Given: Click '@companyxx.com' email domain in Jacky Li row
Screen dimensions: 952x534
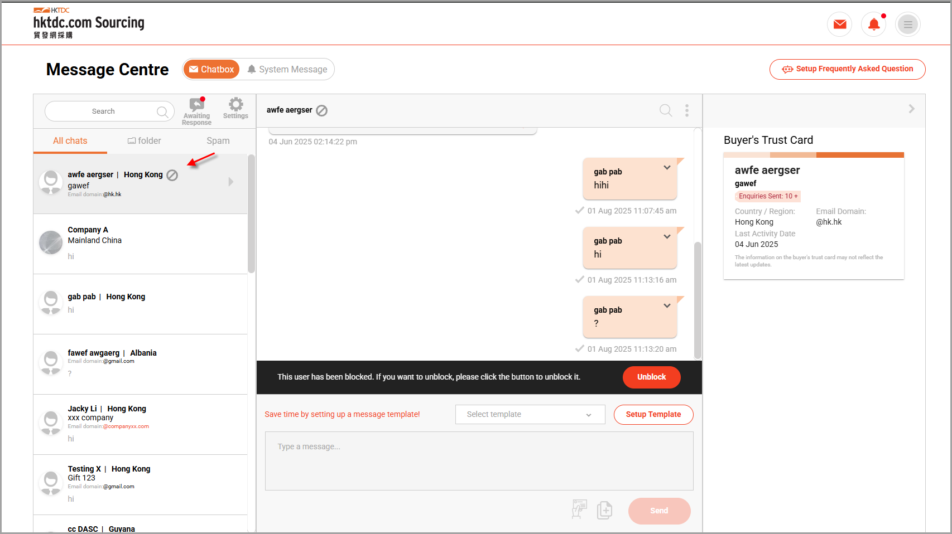Looking at the screenshot, I should pos(126,426).
